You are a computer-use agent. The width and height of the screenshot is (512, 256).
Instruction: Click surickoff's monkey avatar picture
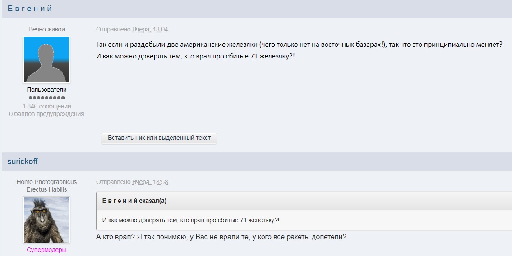tap(46, 220)
